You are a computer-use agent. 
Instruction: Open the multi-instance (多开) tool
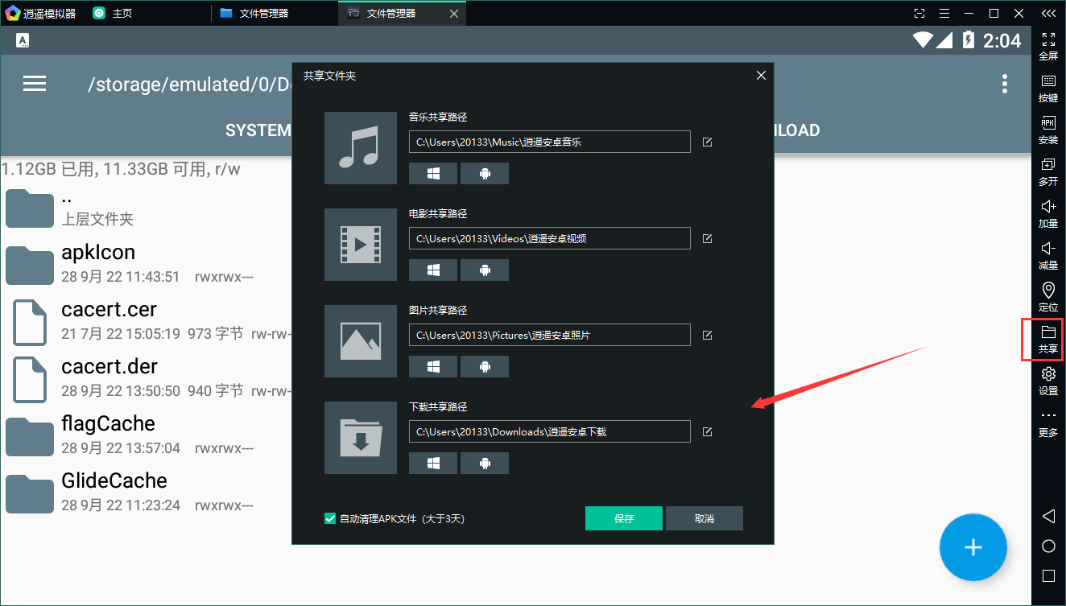[1048, 171]
